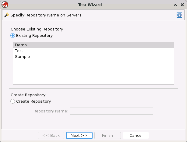Click the red application logo in title bar
The width and height of the screenshot is (187, 142).
coord(5,5)
